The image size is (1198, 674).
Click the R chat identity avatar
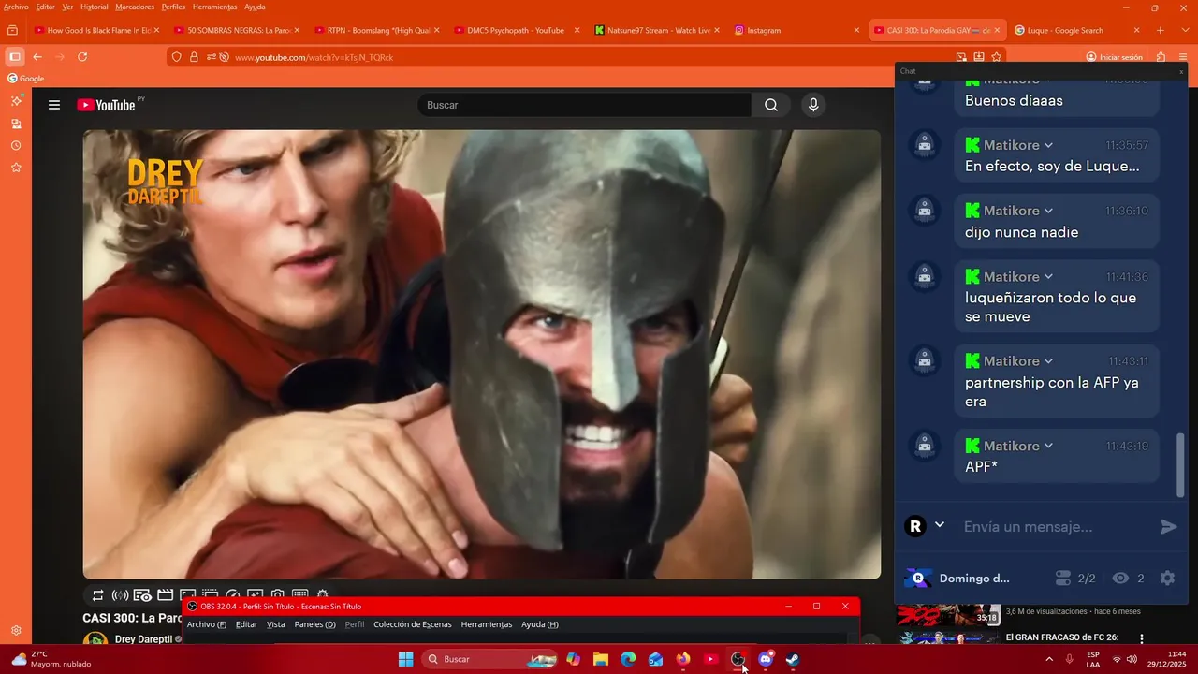pos(915,526)
